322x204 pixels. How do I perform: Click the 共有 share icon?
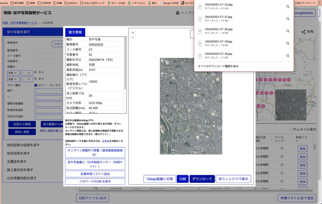tap(303, 32)
